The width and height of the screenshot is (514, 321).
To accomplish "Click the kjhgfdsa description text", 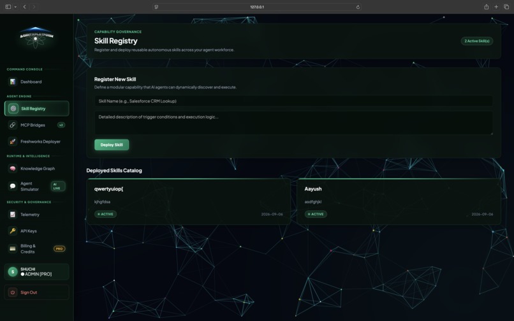I will coord(102,202).
